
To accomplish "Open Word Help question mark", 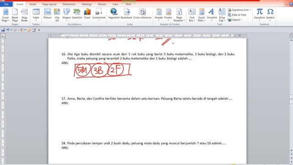I will tap(291, 4).
